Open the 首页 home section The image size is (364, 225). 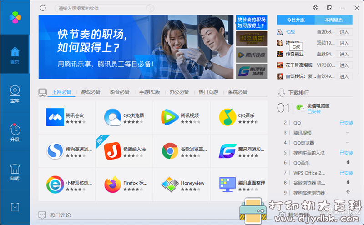coord(15,54)
